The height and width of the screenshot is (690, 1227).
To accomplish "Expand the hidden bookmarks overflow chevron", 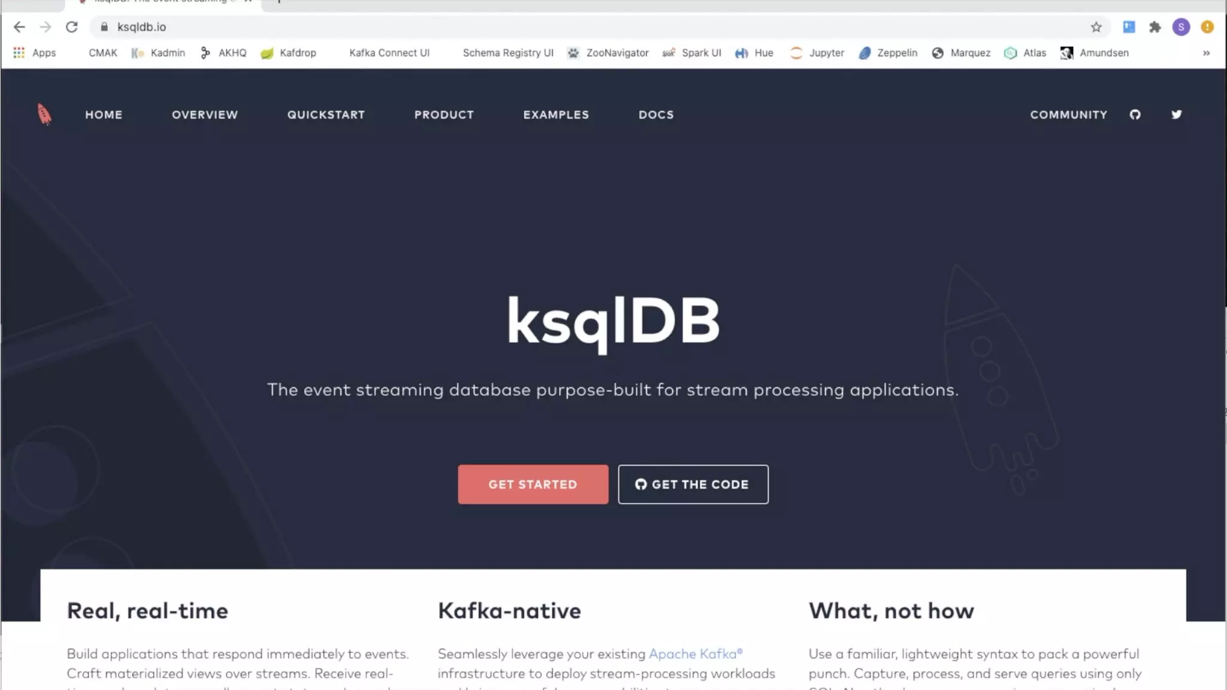I will coord(1206,53).
